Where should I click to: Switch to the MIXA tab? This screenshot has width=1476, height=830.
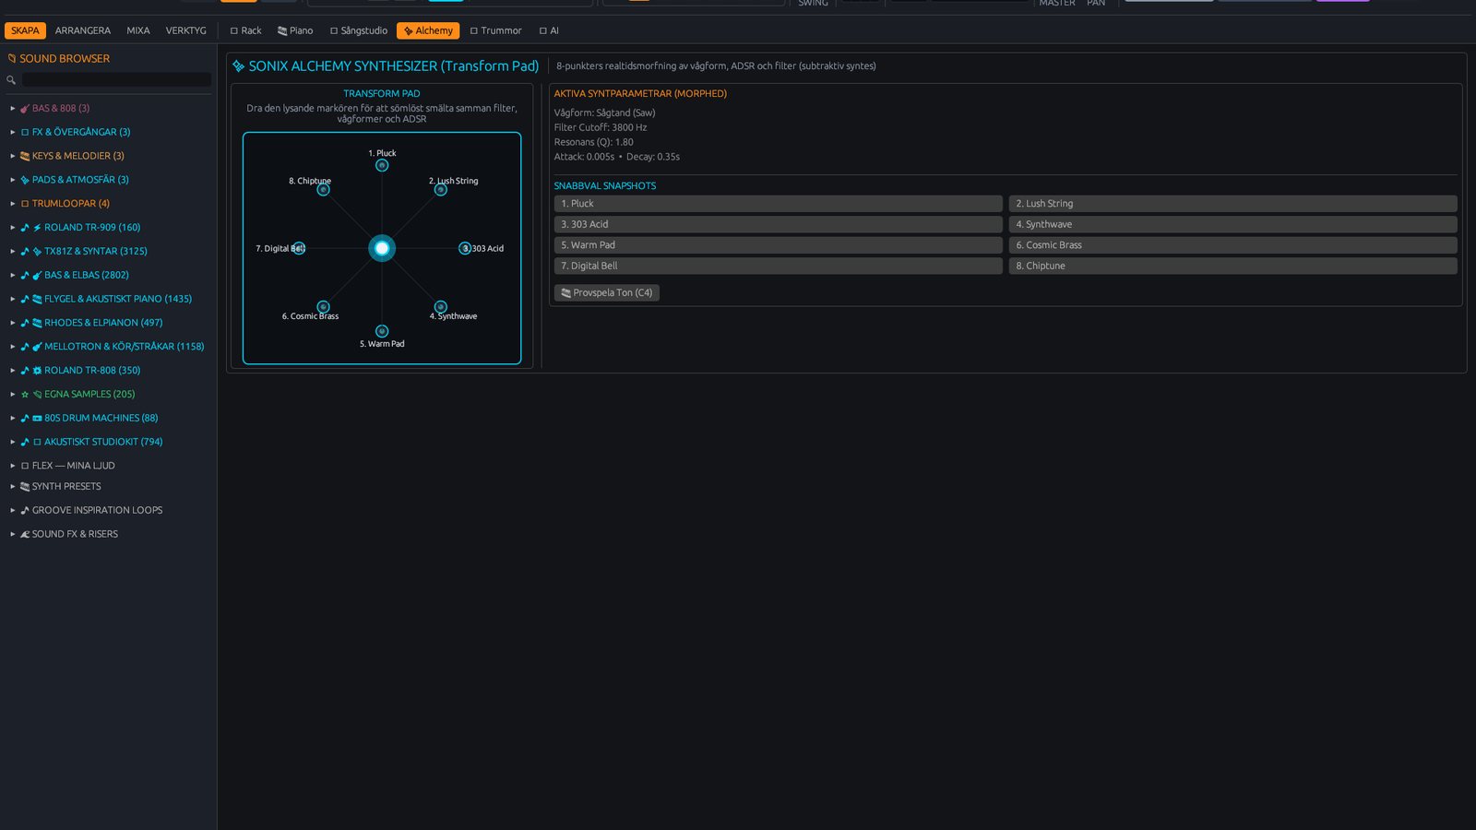click(x=138, y=30)
